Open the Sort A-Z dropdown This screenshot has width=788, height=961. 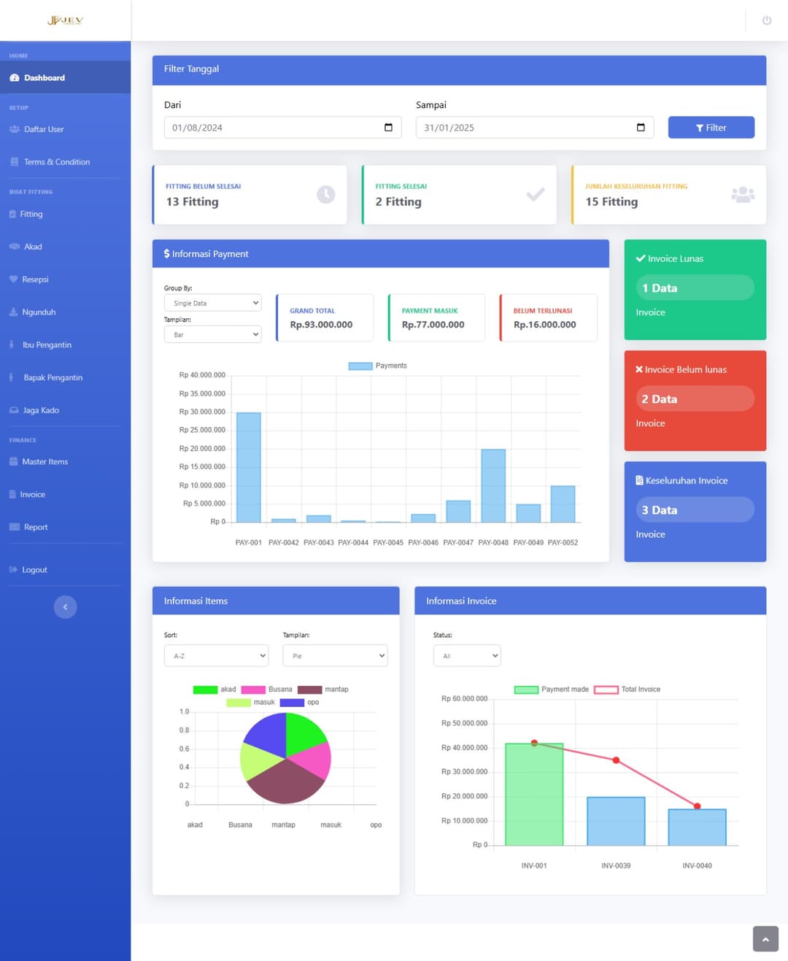[216, 656]
